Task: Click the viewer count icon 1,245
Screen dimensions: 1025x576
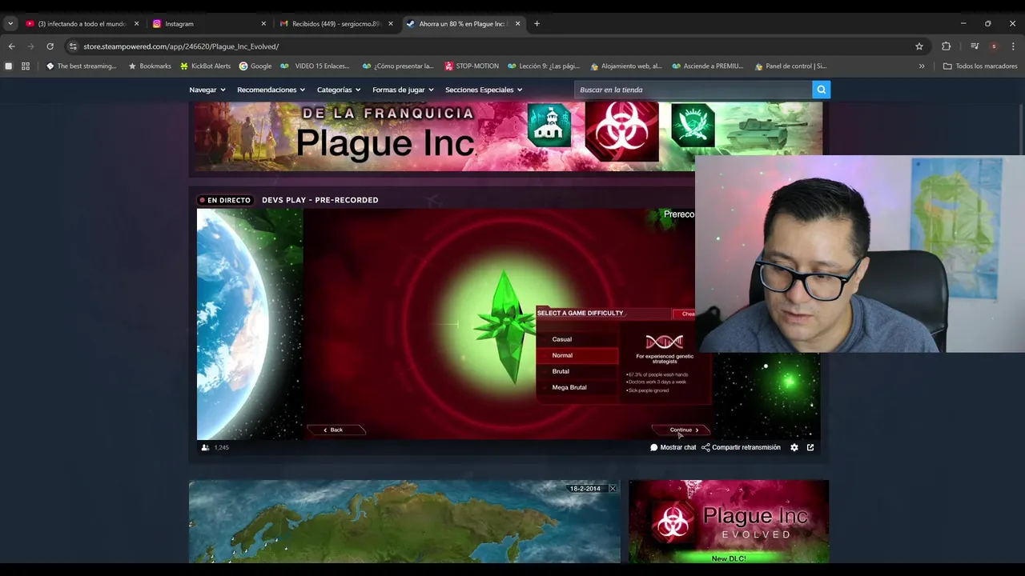Action: coord(205,447)
